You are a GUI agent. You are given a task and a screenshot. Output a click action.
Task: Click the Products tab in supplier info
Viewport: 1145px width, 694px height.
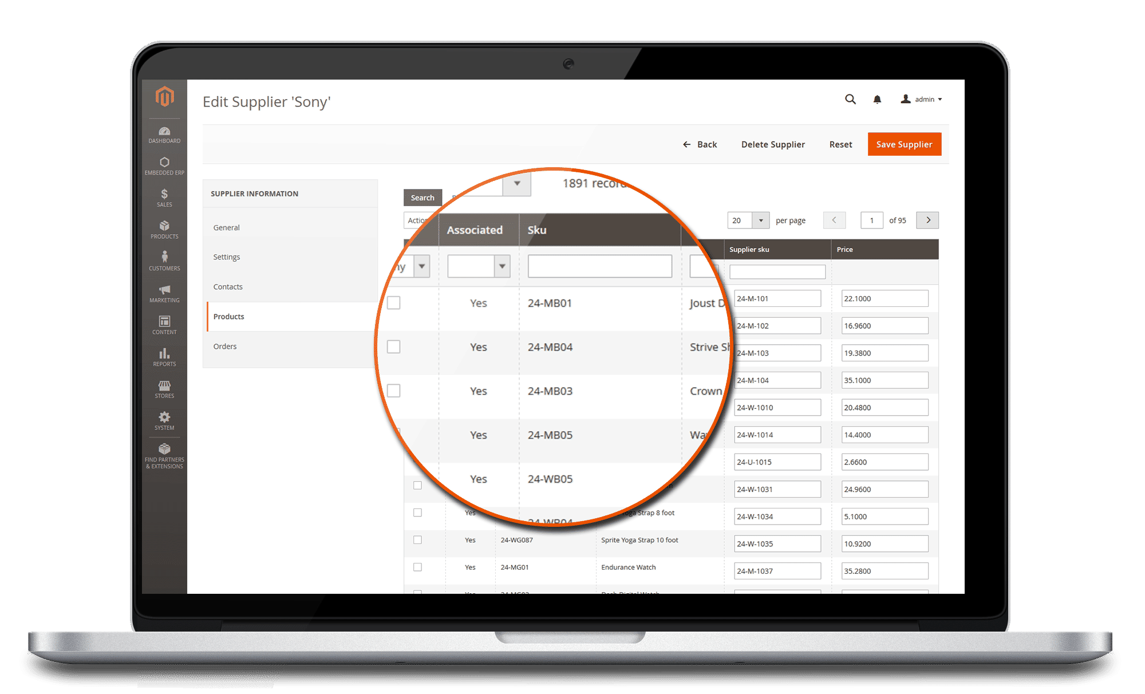[229, 317]
